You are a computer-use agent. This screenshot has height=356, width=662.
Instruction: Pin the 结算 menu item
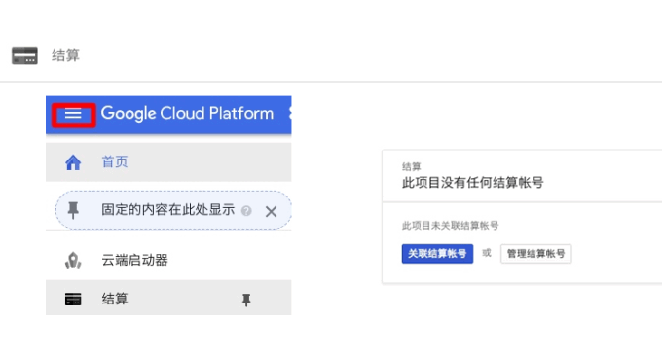246,300
